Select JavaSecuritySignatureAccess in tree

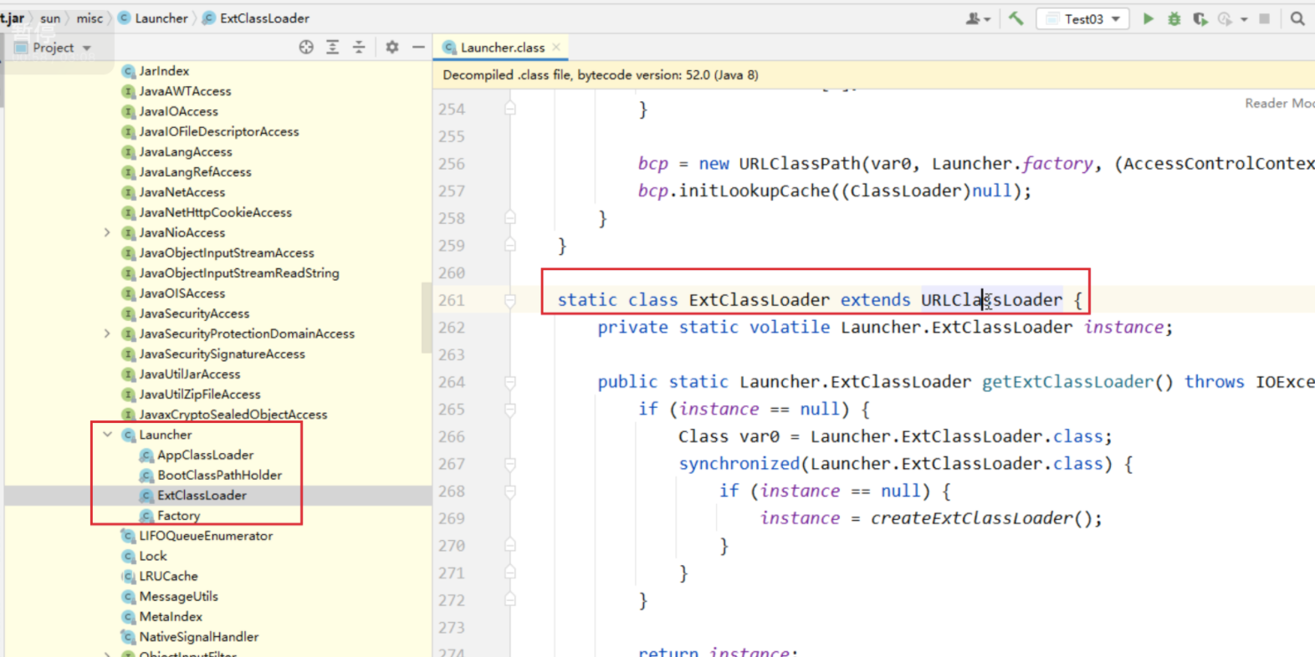(222, 354)
